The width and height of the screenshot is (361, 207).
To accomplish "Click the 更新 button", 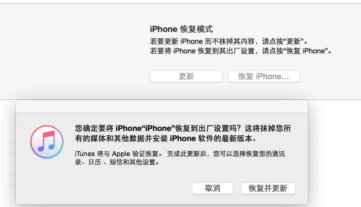I will coord(186,76).
